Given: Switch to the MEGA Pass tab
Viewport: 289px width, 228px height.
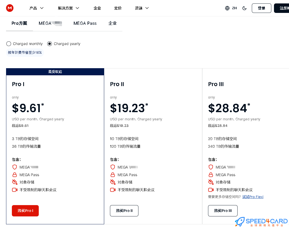Looking at the screenshot, I should point(85,23).
